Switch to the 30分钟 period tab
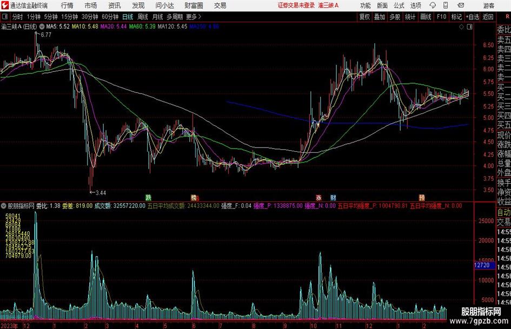 tap(90, 17)
